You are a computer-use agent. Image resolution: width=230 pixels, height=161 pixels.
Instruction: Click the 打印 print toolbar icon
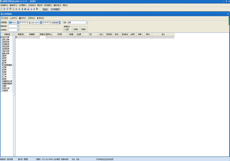(x=23, y=18)
